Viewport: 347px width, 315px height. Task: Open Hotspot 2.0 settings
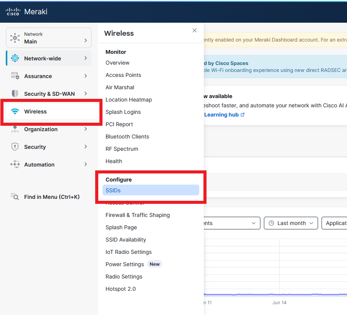pyautogui.click(x=121, y=289)
